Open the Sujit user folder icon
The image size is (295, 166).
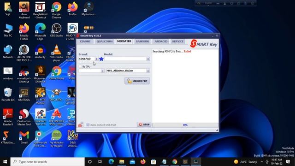point(8,9)
